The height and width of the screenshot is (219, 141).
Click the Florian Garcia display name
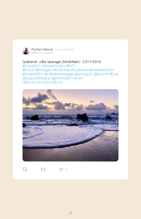click(x=42, y=49)
